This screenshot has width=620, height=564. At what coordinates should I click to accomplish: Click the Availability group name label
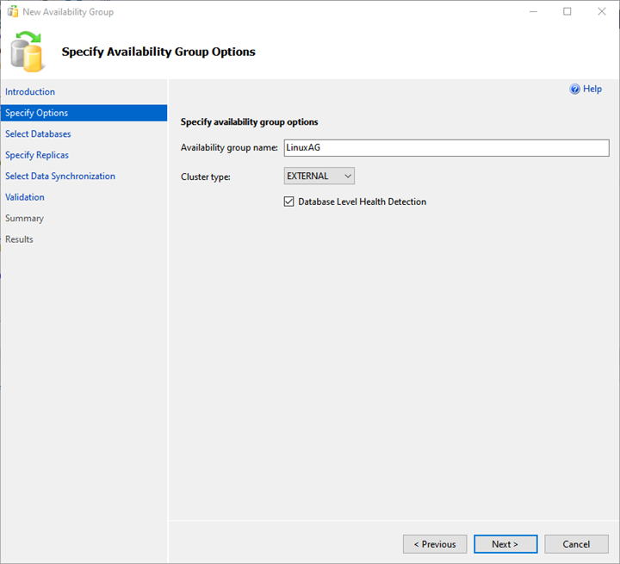229,147
